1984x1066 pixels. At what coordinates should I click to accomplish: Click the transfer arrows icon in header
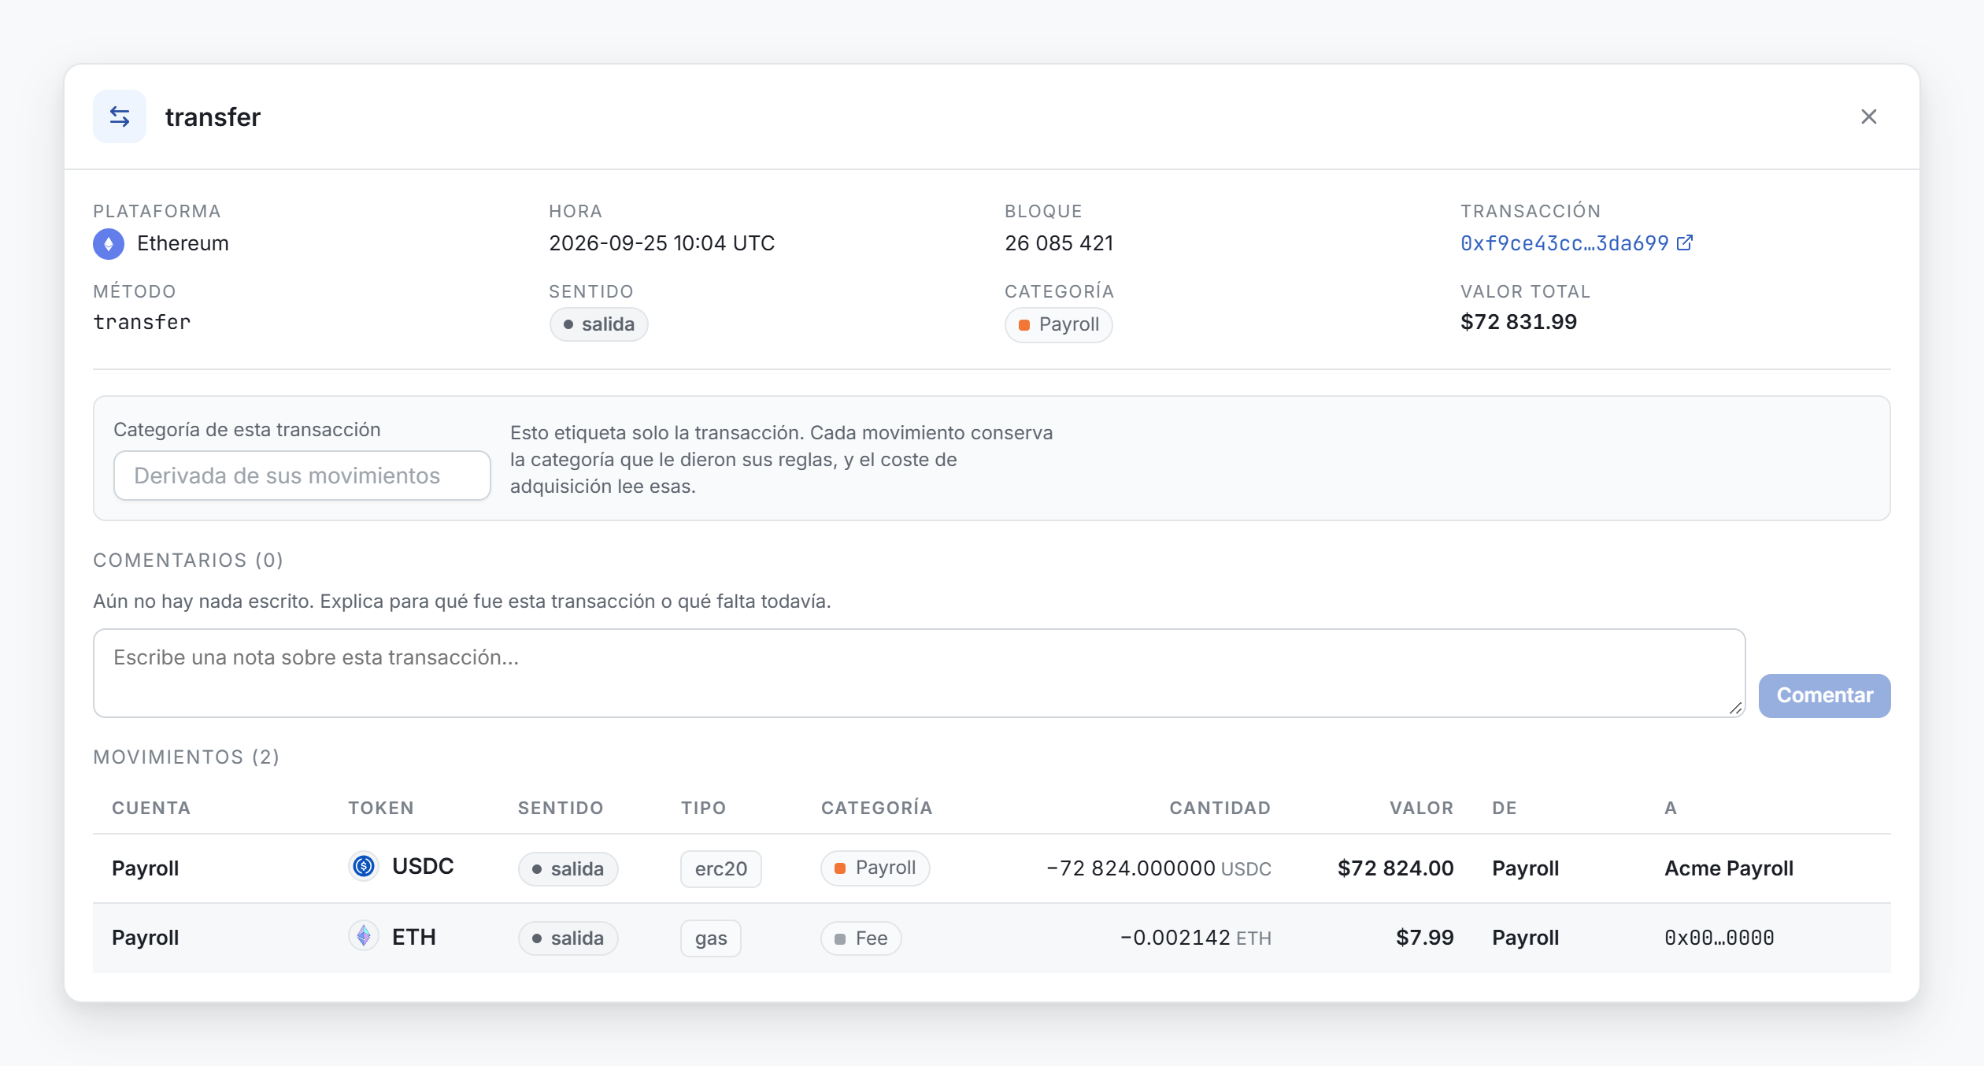(120, 117)
